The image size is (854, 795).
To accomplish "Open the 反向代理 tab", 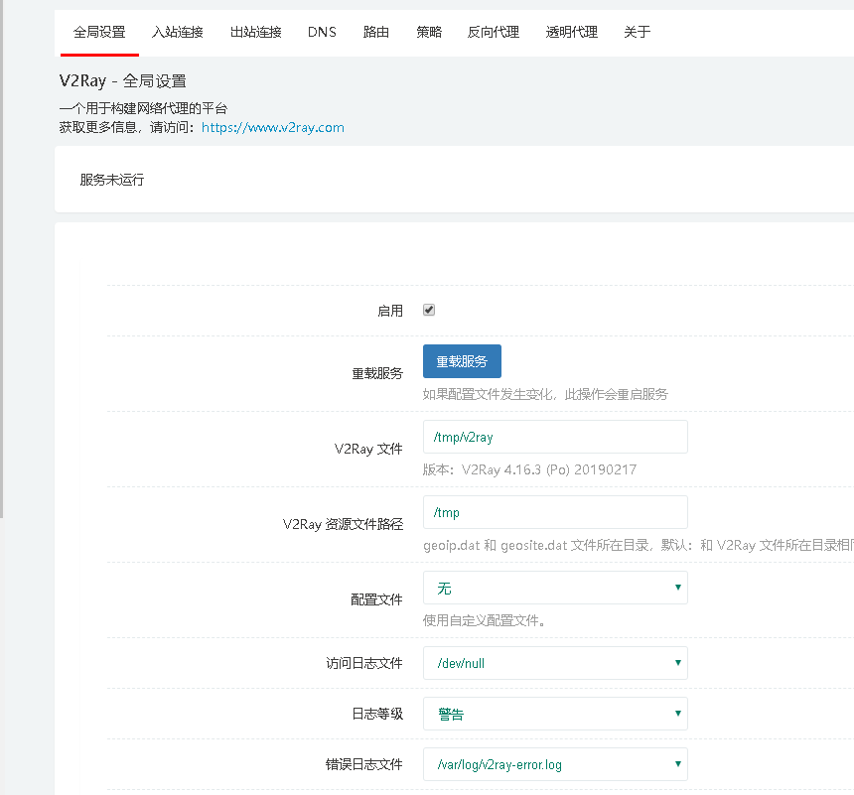I will 493,32.
